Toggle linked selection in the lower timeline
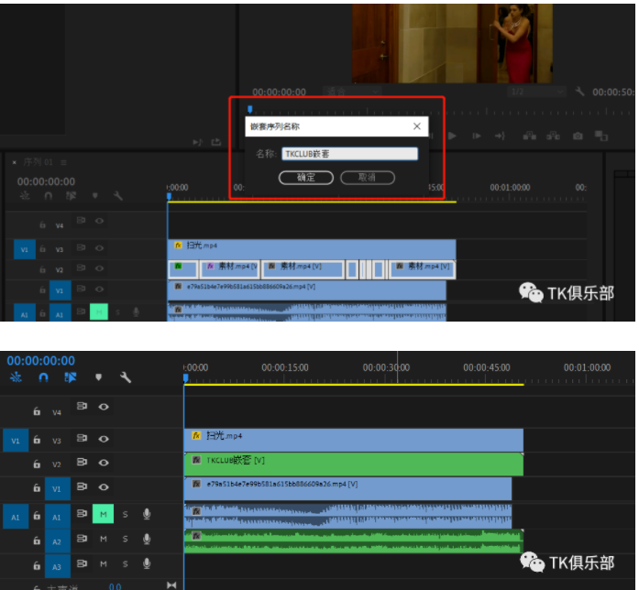Image resolution: width=639 pixels, height=590 pixels. [x=70, y=377]
